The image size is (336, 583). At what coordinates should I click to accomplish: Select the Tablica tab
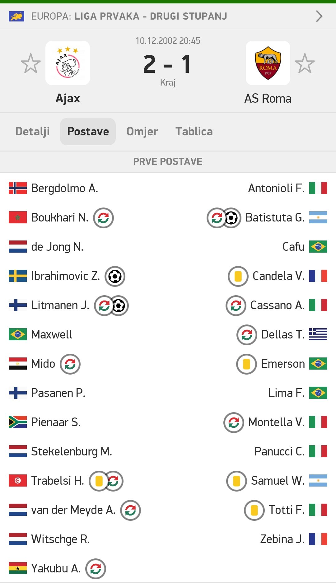[x=194, y=132]
